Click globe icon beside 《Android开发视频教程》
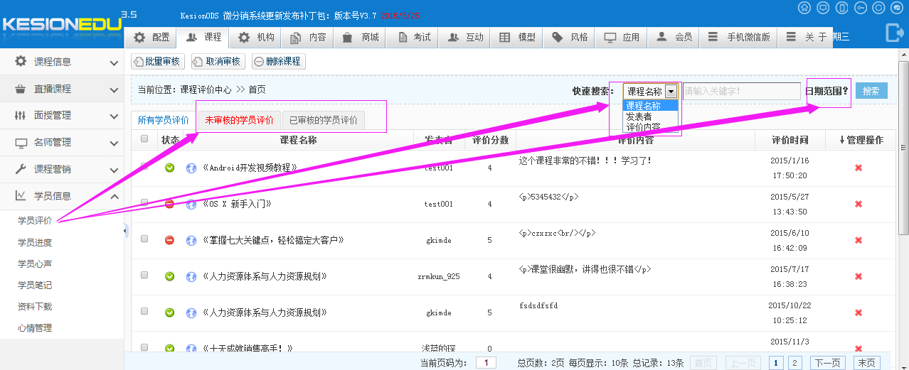Screen dimensions: 909x370 [191, 168]
